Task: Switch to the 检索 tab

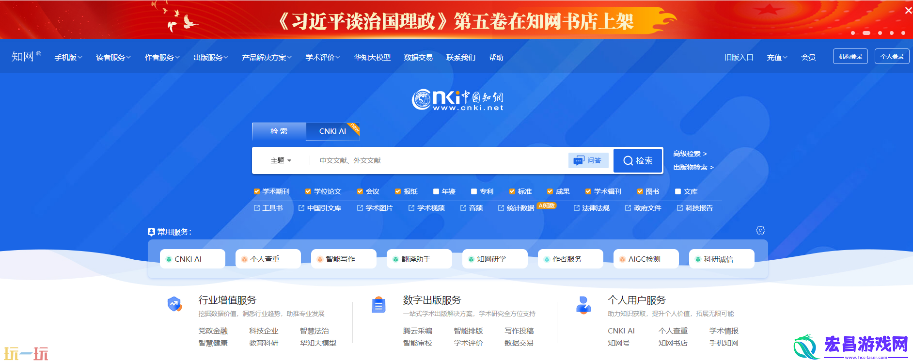Action: tap(279, 131)
